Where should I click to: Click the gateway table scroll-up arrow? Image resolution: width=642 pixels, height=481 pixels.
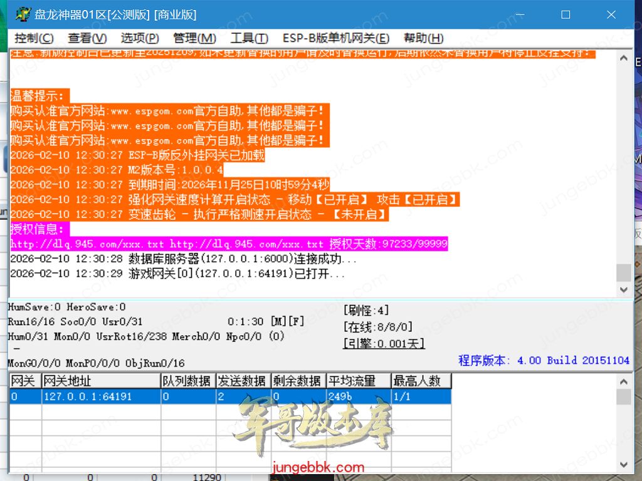623,381
